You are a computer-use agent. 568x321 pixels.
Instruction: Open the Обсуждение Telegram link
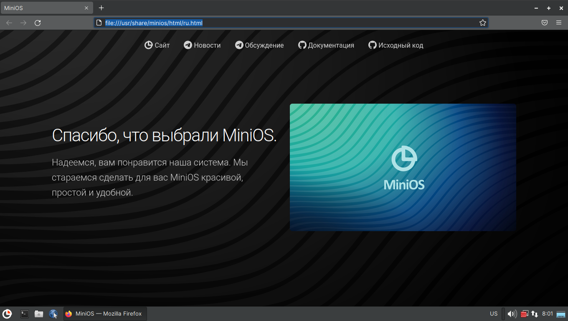[x=259, y=45]
